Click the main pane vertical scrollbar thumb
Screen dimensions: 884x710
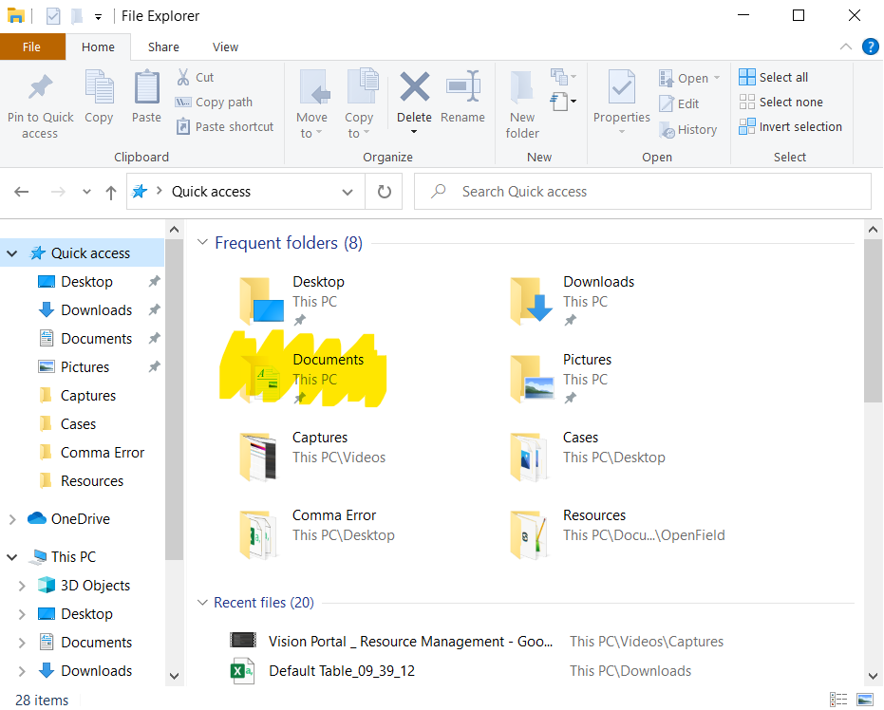pos(873,320)
